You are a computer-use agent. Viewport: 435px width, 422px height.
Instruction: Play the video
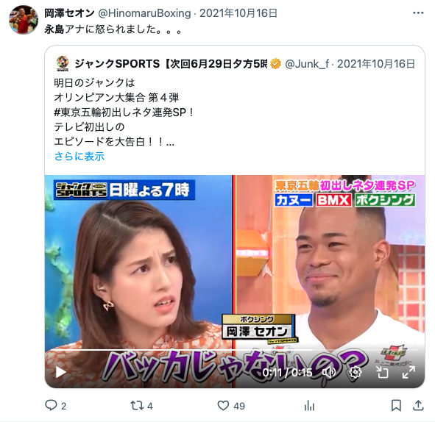pyautogui.click(x=60, y=372)
